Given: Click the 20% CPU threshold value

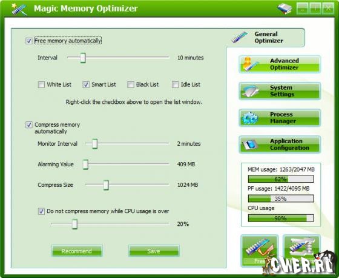Looking at the screenshot, I should click(183, 224).
